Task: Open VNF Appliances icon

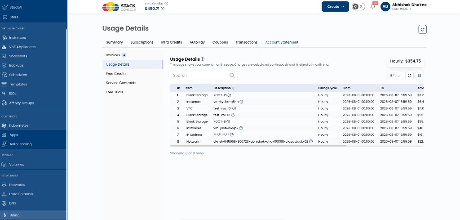Action: tap(4, 47)
